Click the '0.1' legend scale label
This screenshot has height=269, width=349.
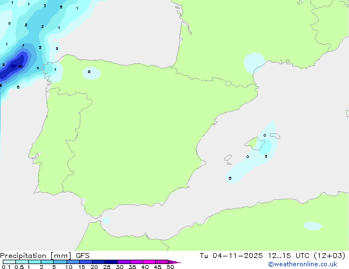[6, 267]
